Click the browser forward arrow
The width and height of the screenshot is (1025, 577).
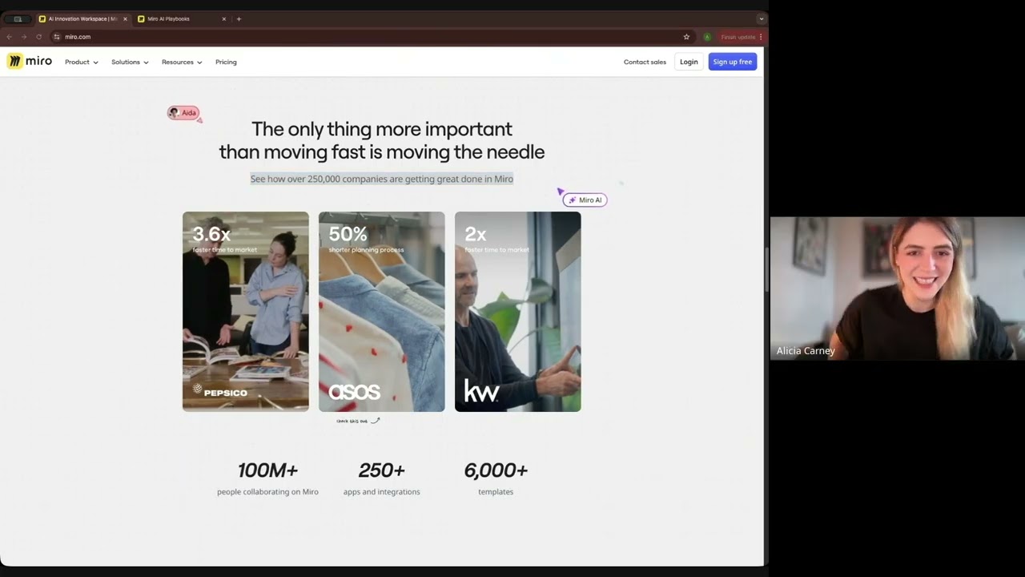tap(23, 37)
